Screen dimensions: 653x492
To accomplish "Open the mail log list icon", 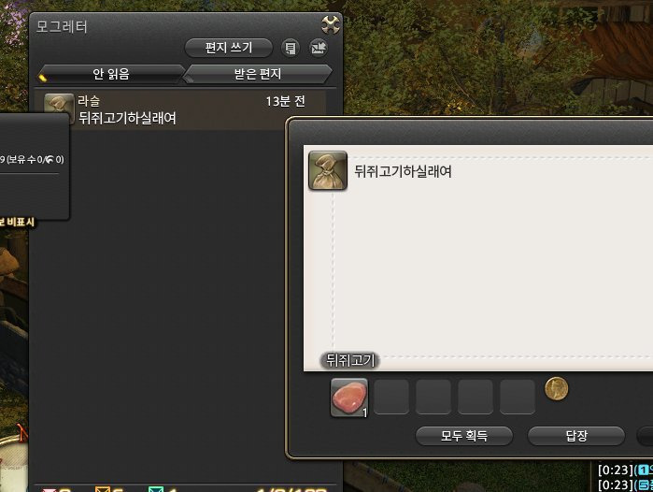I will tap(291, 48).
